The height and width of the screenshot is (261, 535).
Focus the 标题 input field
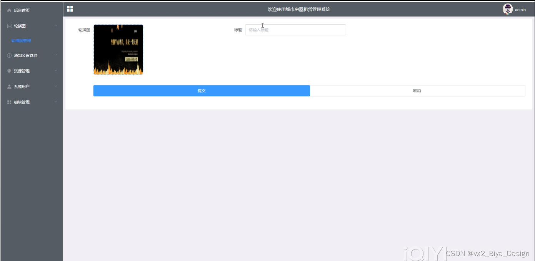click(295, 30)
